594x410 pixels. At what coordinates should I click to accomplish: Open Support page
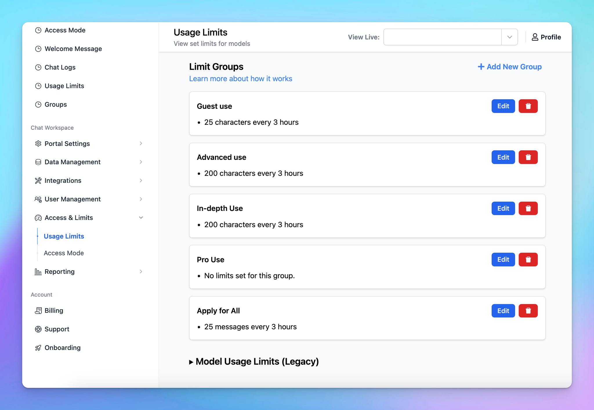(x=57, y=329)
